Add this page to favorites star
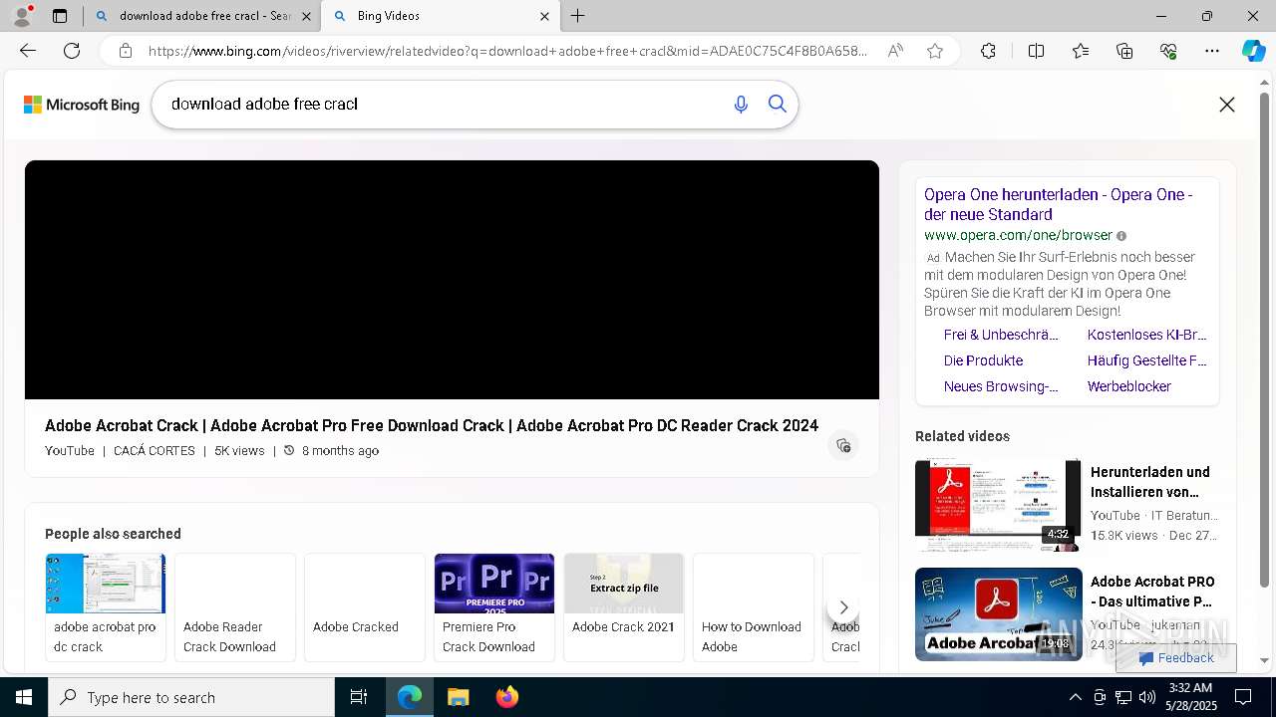The image size is (1276, 717). click(934, 51)
